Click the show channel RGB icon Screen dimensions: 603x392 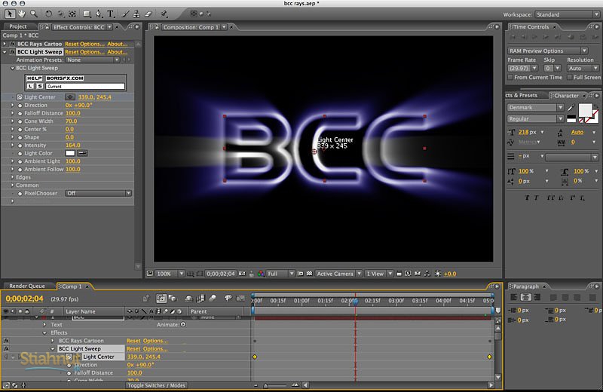(x=261, y=274)
